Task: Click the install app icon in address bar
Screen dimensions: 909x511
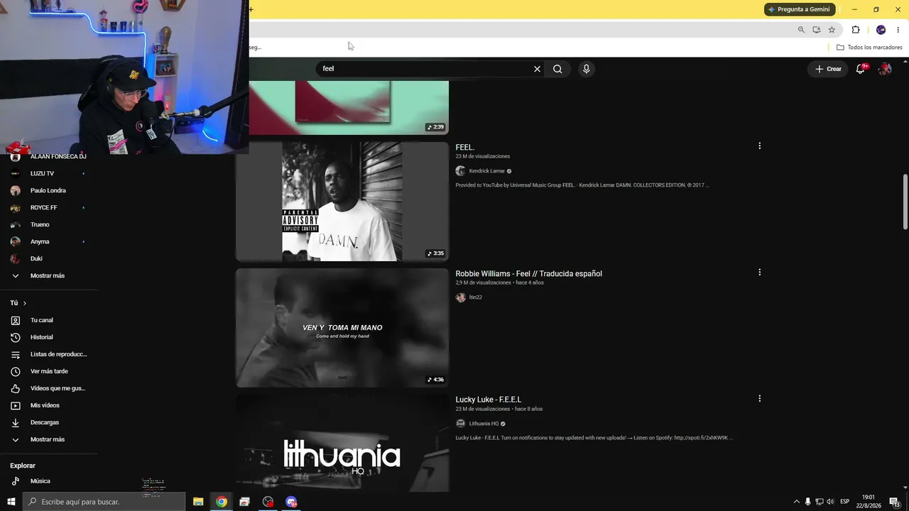Action: click(x=817, y=30)
